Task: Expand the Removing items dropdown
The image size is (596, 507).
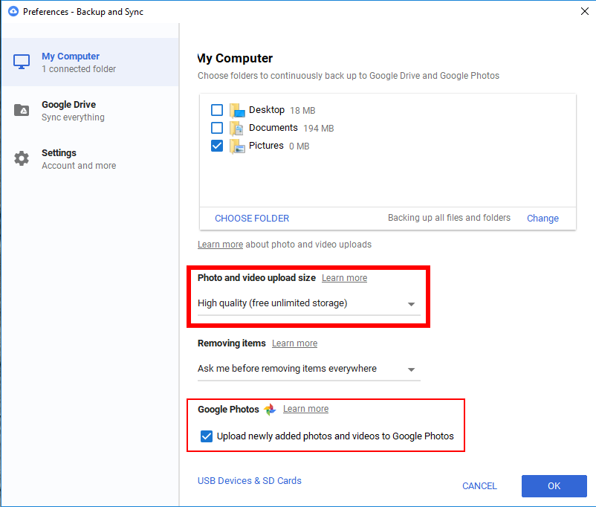Action: [308, 369]
